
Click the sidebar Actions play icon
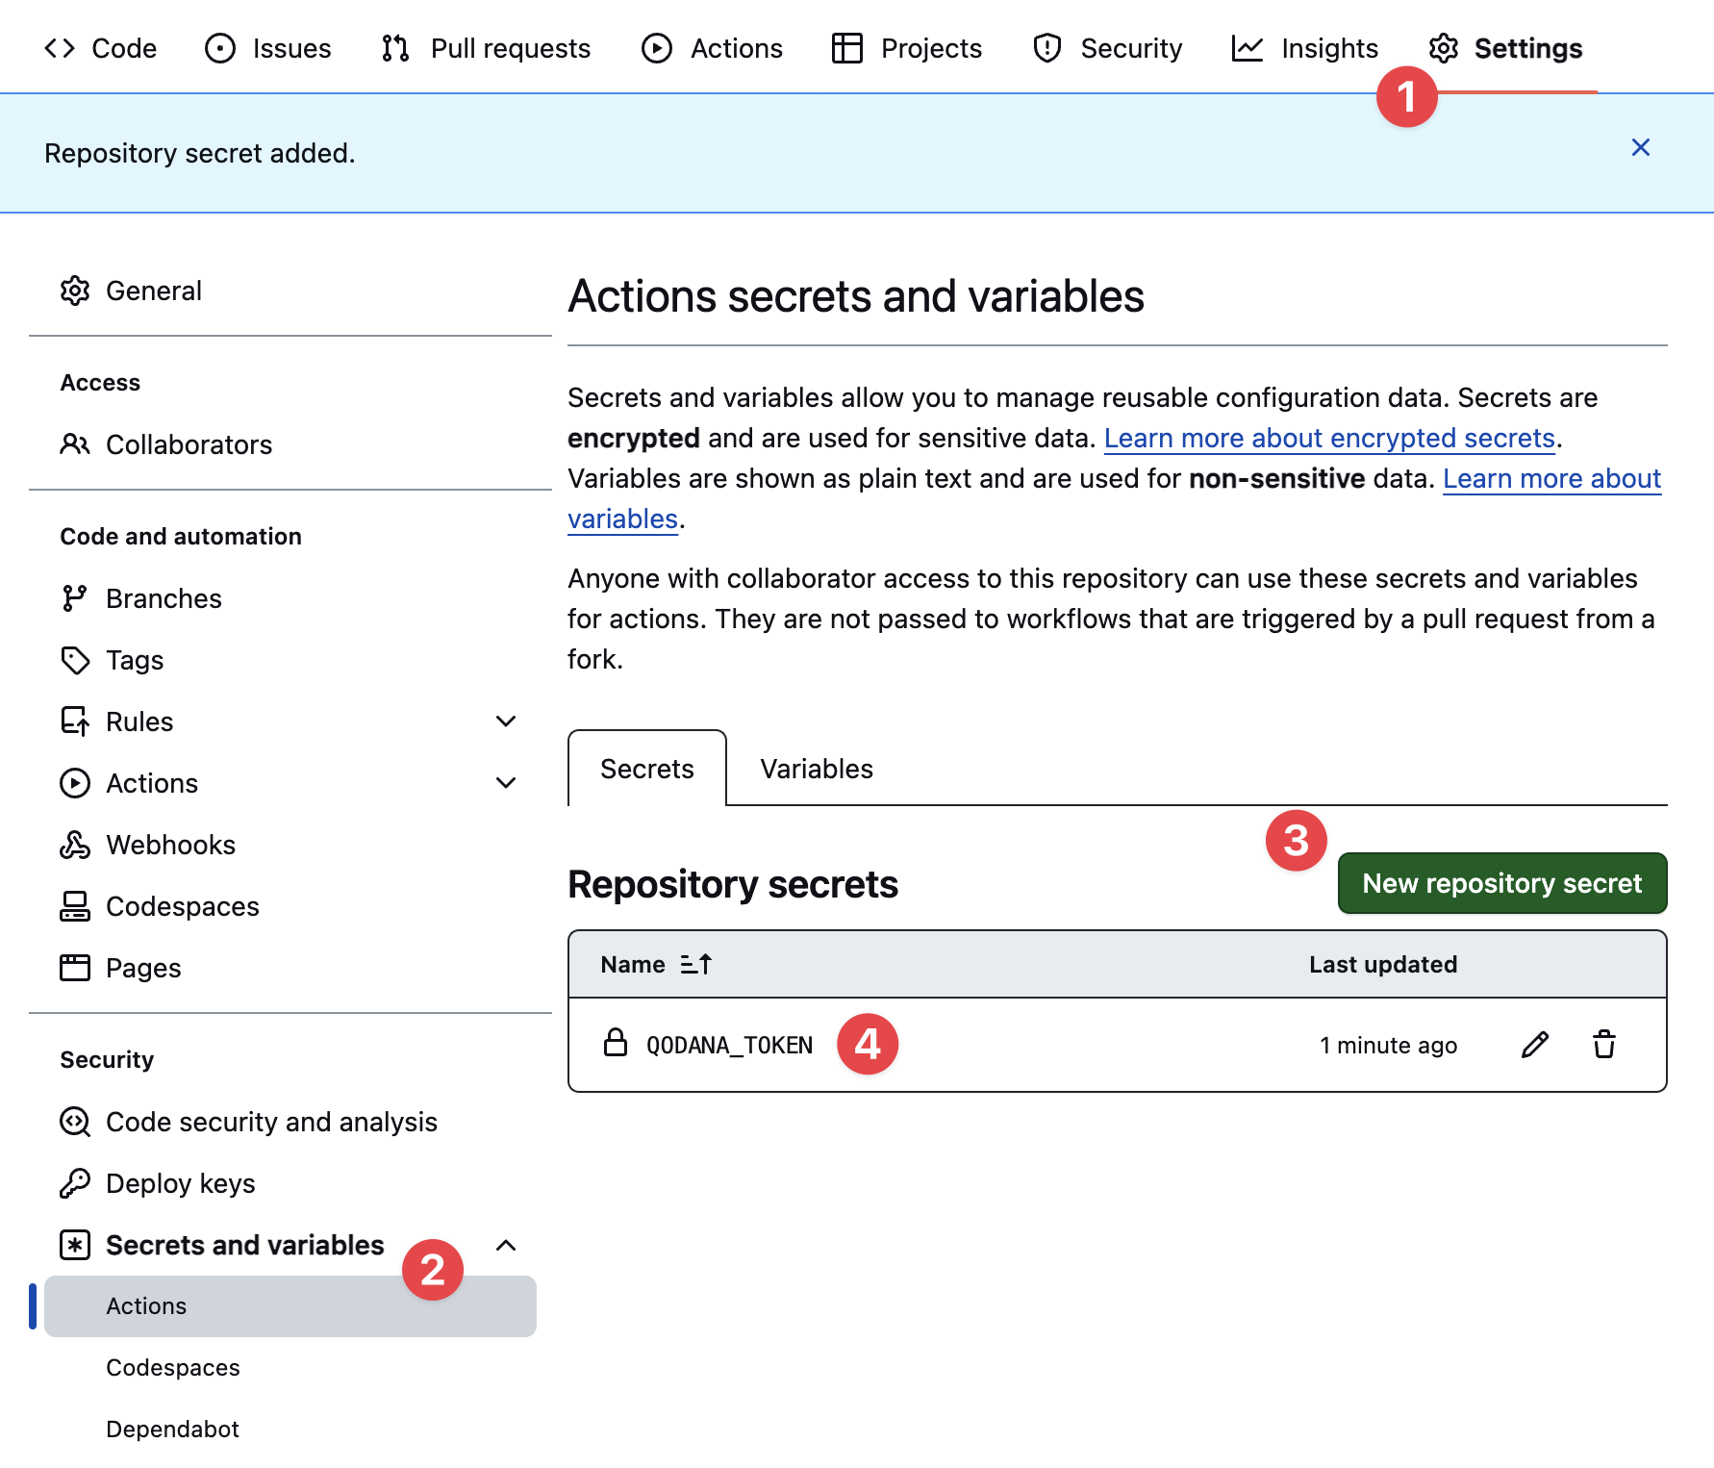[75, 783]
